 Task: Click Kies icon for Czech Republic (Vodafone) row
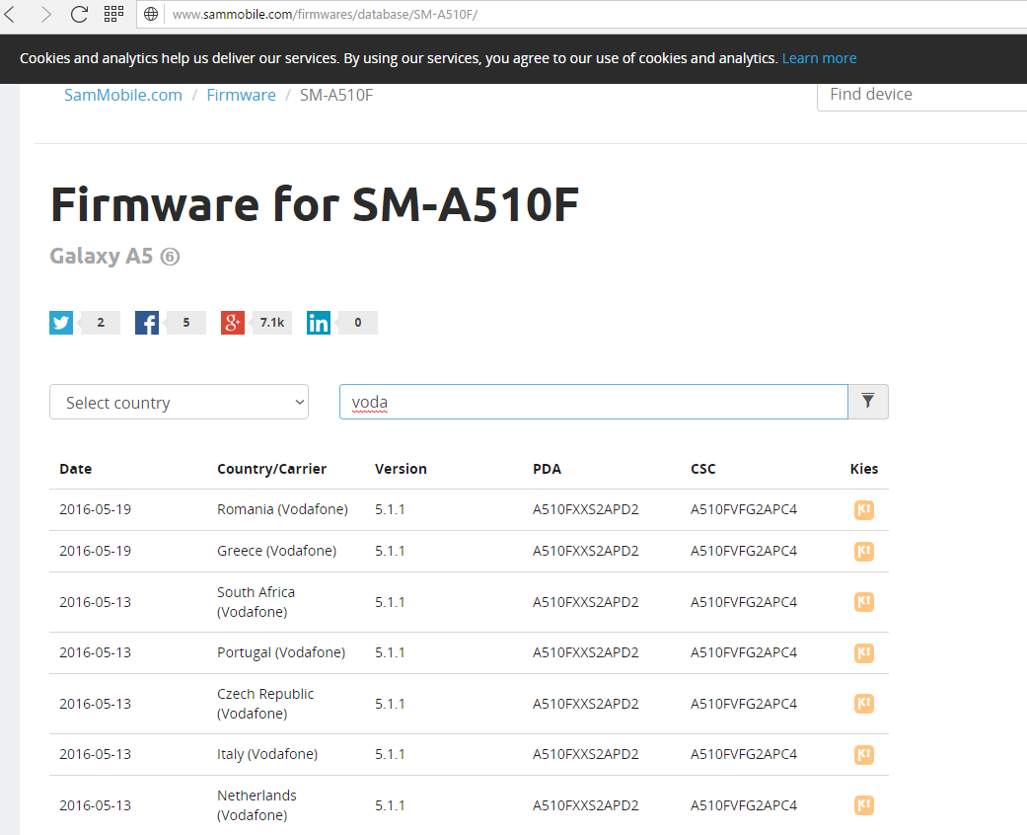864,704
